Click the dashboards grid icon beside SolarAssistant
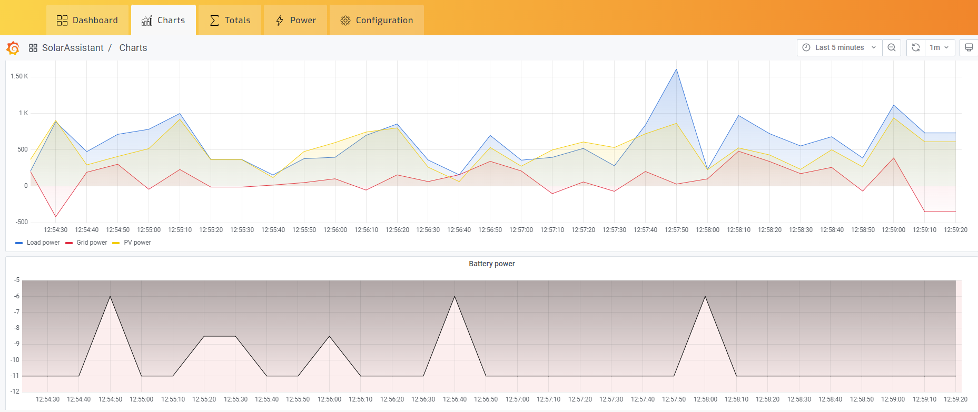The image size is (978, 412). (33, 48)
